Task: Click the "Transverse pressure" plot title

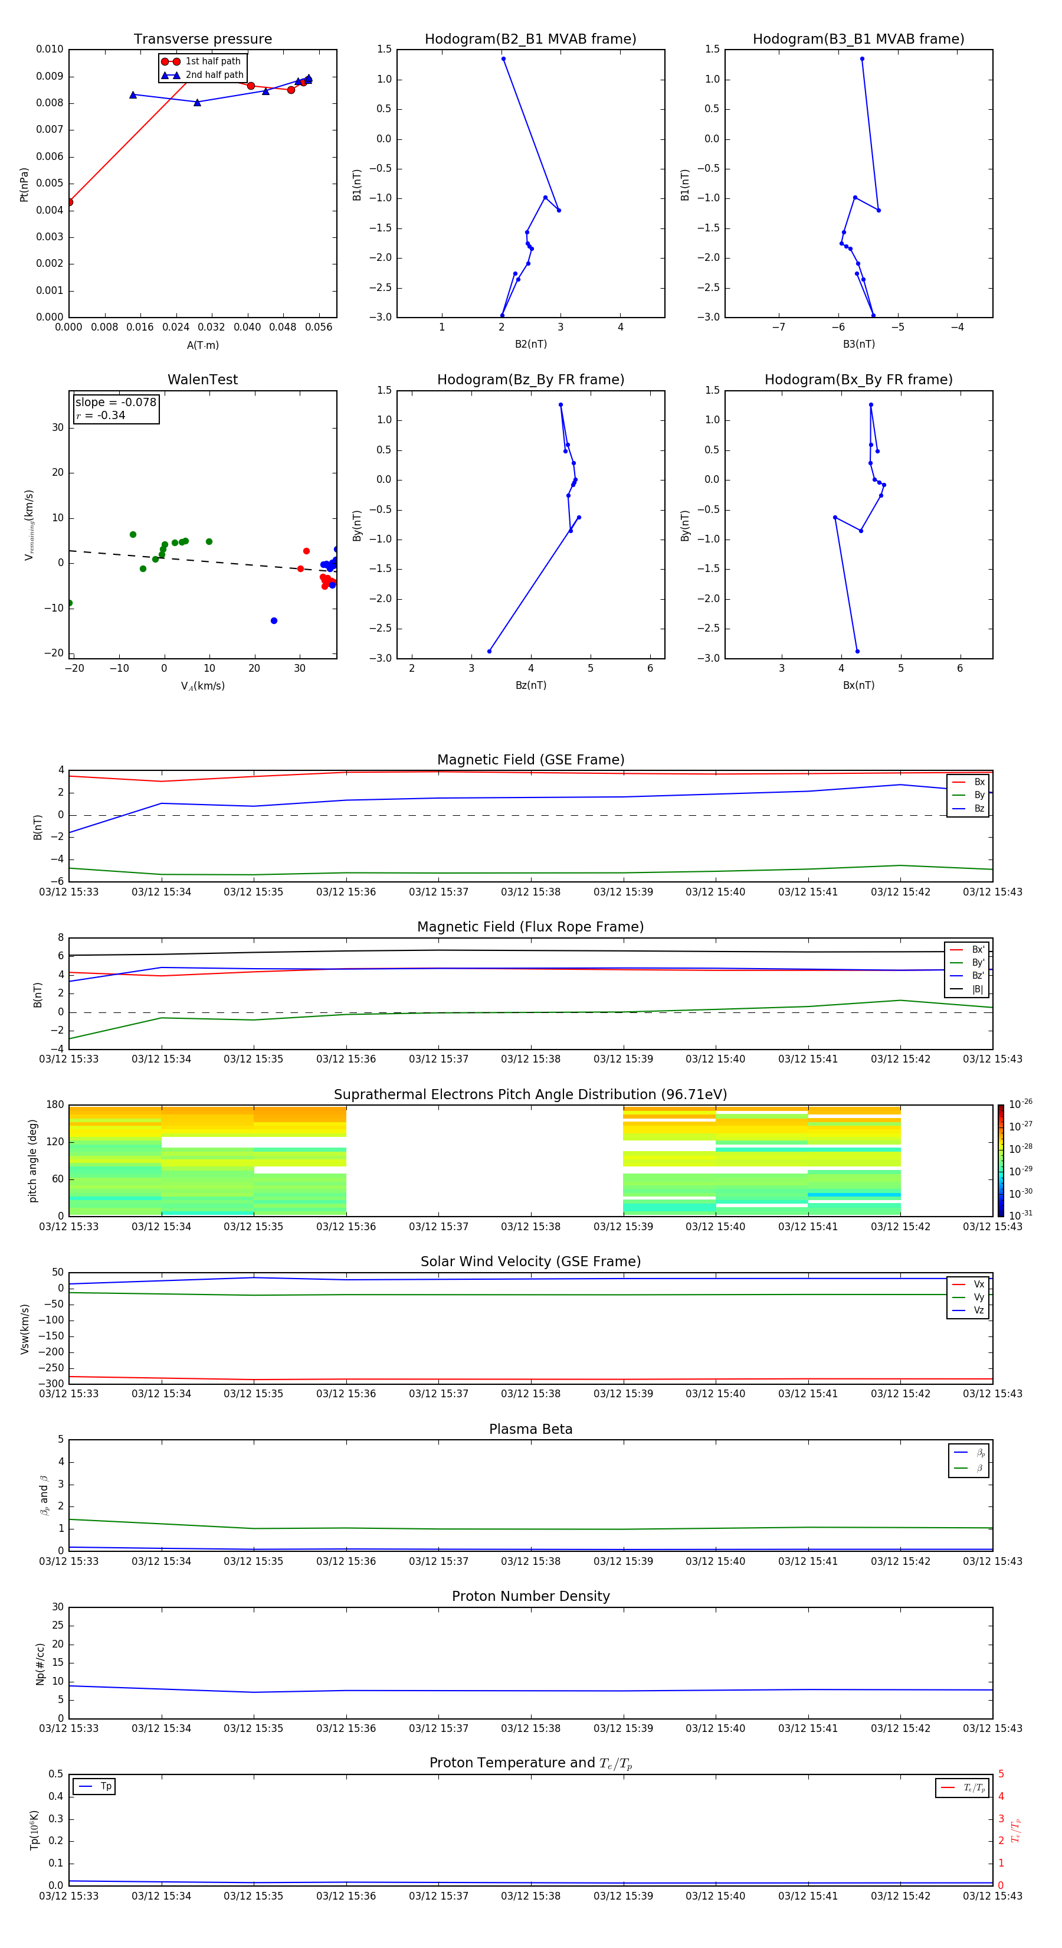Action: 202,40
